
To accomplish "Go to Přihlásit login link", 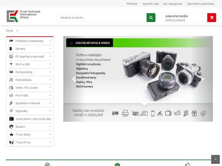I will [132, 4].
